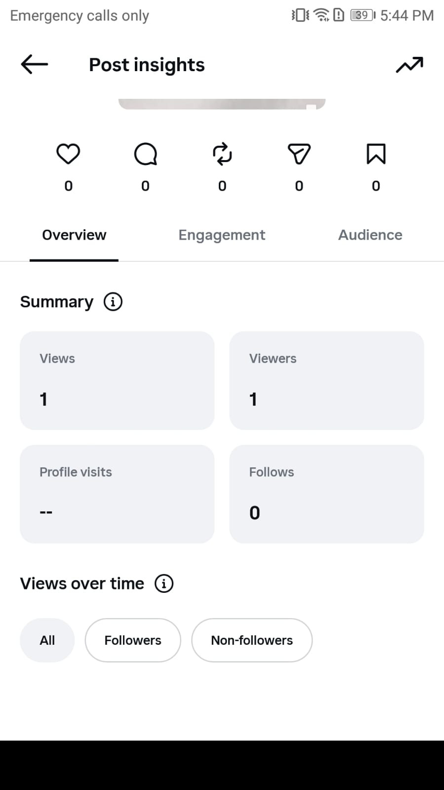444x790 pixels.
Task: Tap the back arrow icon
Action: pos(35,64)
